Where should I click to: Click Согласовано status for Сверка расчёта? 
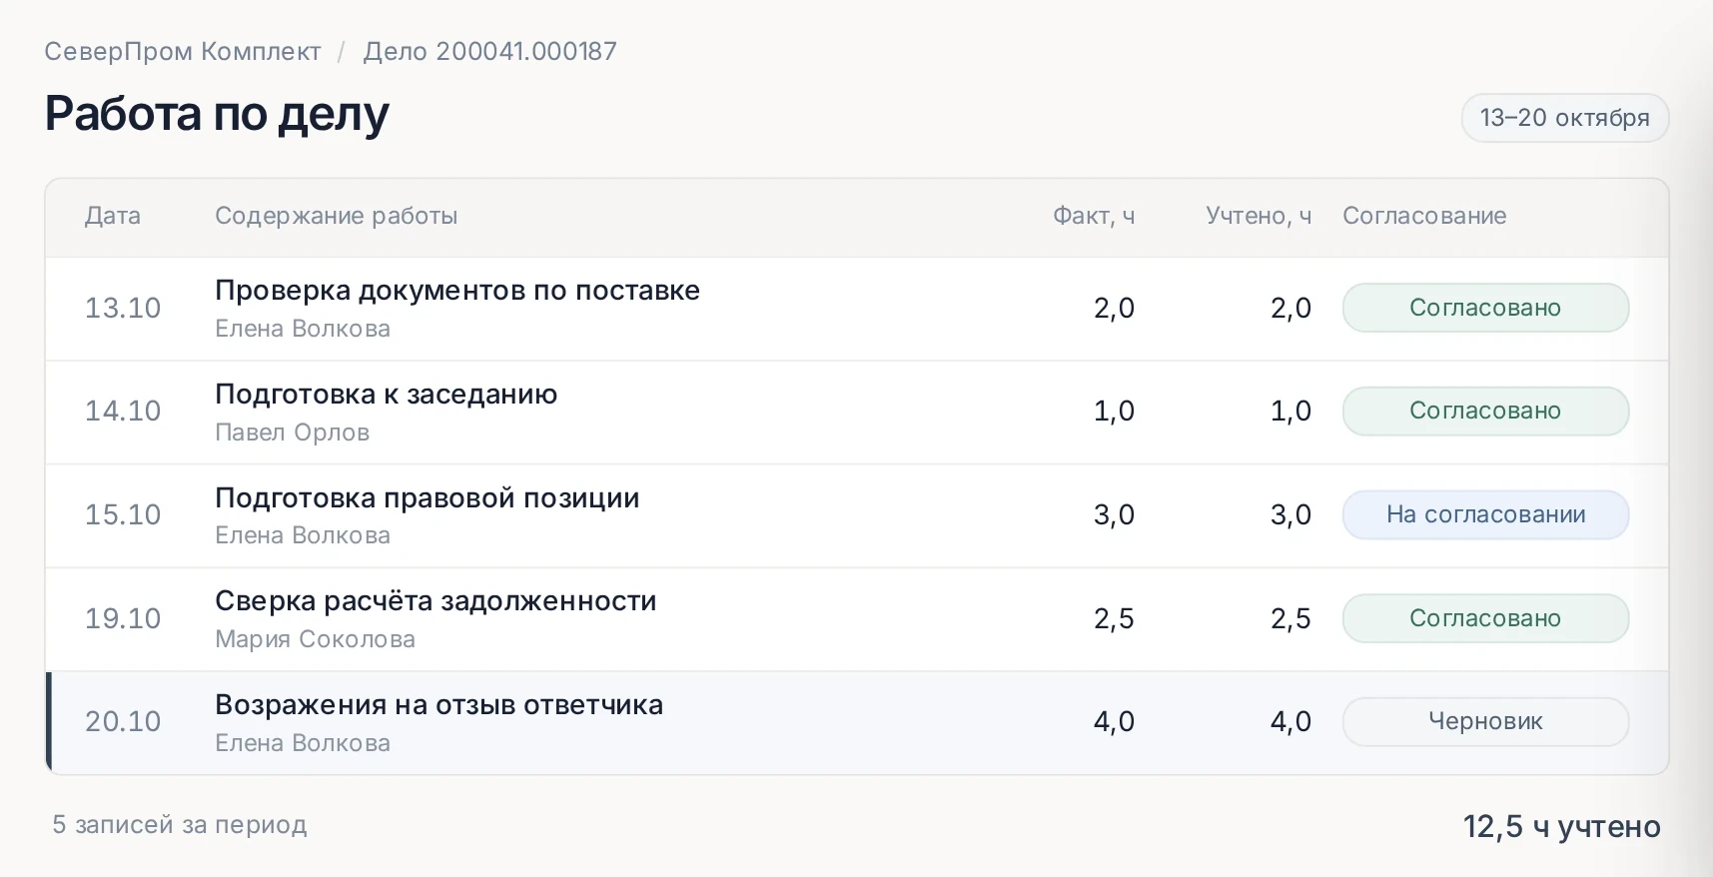click(1485, 618)
